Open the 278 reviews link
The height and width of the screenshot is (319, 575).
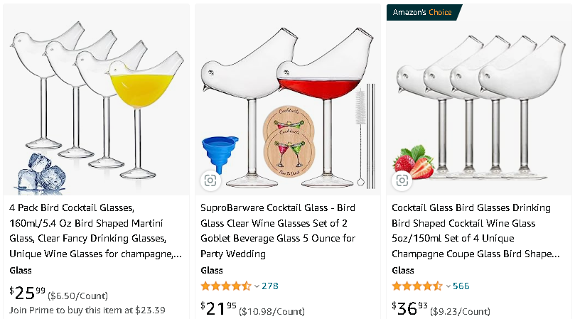[270, 286]
